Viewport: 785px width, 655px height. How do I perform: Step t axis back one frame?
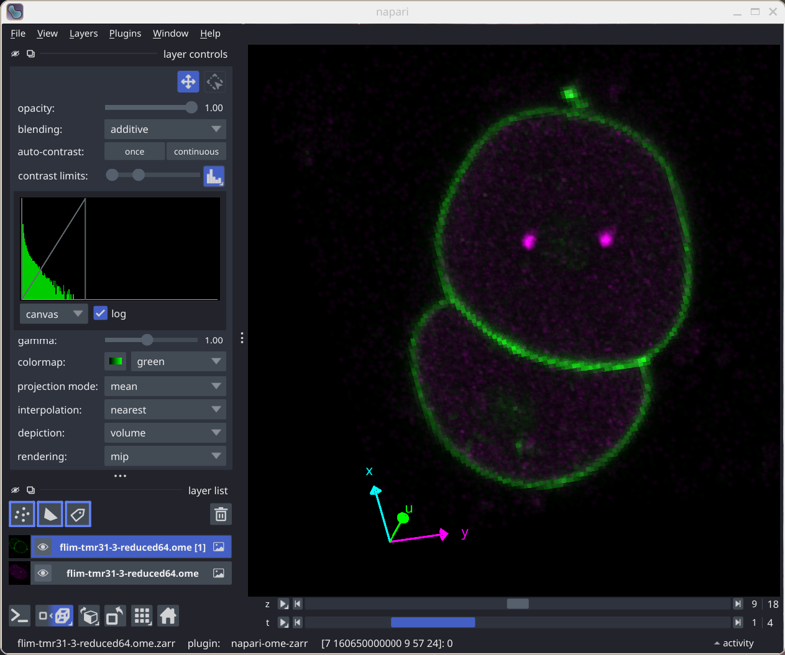pos(298,622)
